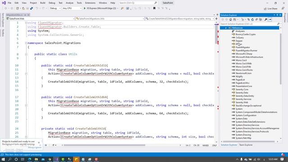Select the System.Configuration reference
The image size is (288, 162).
click(246, 115)
